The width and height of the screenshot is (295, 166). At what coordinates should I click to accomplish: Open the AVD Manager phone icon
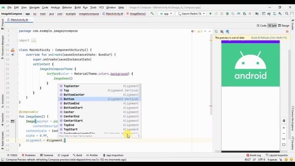275,13
